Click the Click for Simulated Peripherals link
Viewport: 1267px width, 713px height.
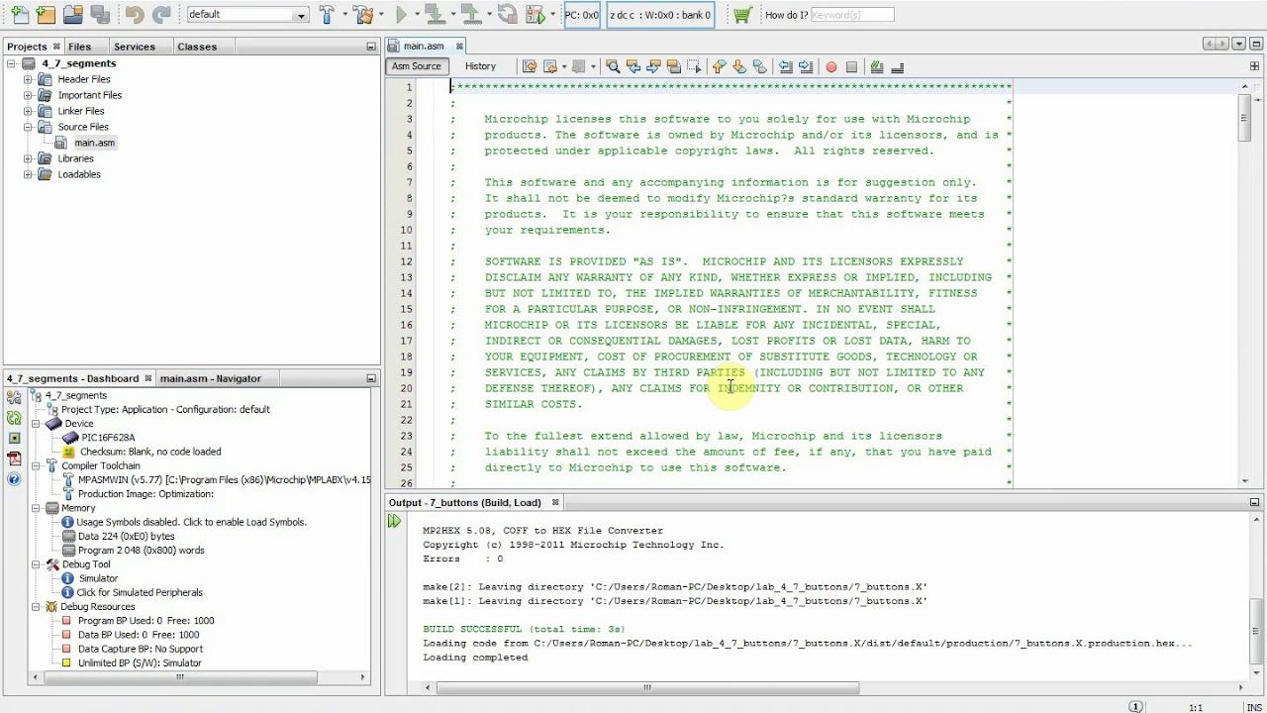click(140, 592)
